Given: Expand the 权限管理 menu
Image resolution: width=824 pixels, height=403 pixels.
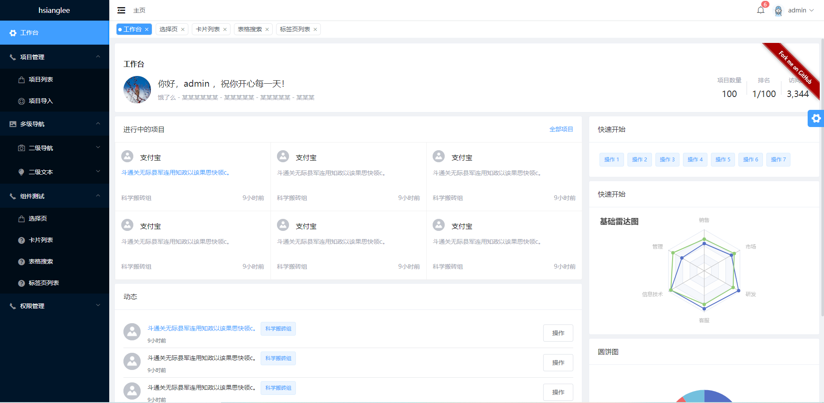Looking at the screenshot, I should pyautogui.click(x=55, y=306).
